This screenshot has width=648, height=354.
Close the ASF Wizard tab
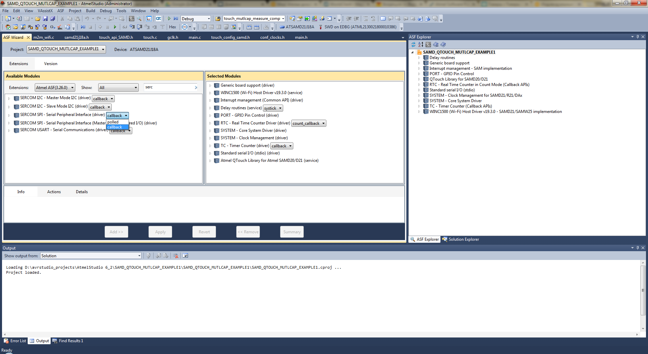click(28, 37)
